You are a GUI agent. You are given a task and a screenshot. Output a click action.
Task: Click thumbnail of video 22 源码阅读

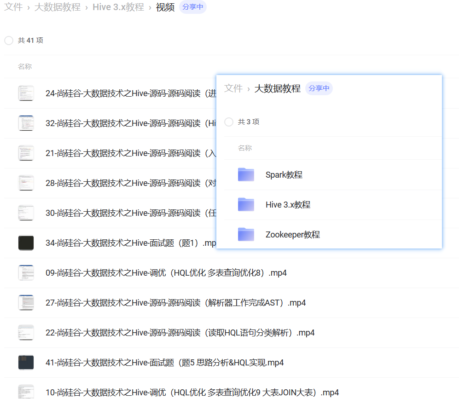pos(26,333)
